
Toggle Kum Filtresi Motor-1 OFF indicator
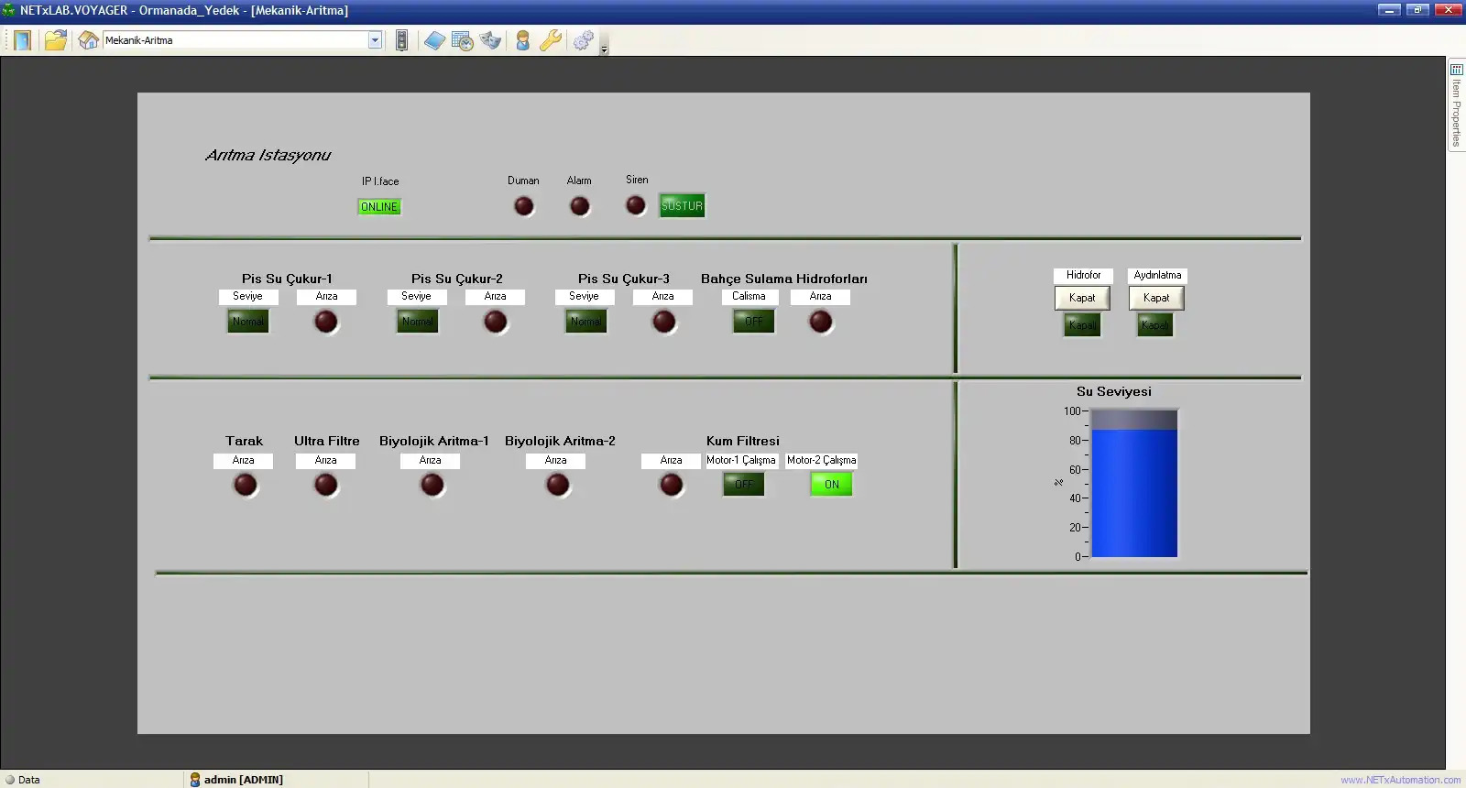tap(743, 485)
